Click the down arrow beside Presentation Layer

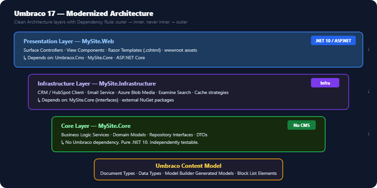point(369,49)
